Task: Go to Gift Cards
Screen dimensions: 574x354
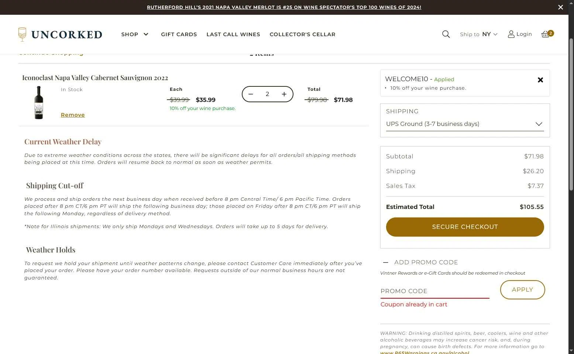Action: pos(179,34)
